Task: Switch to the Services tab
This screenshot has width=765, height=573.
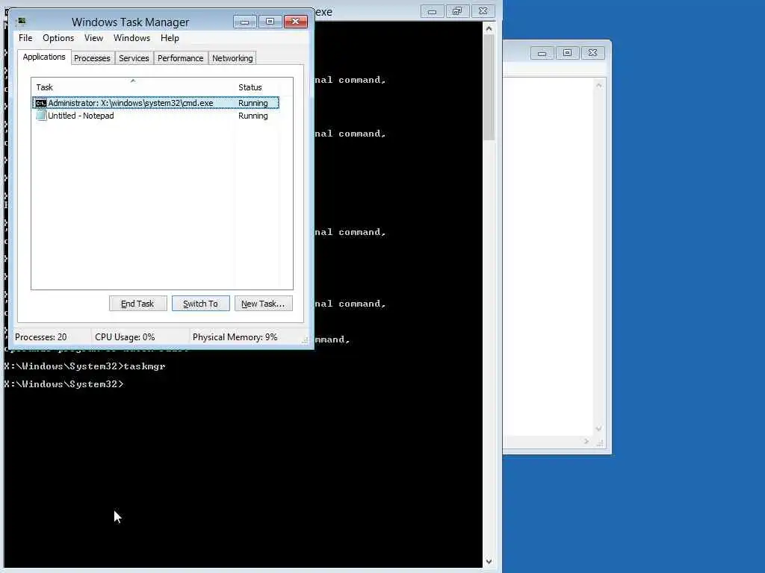Action: click(x=134, y=58)
